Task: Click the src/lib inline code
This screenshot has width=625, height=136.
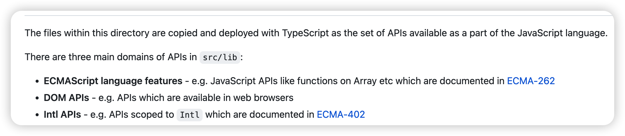Action: (220, 57)
